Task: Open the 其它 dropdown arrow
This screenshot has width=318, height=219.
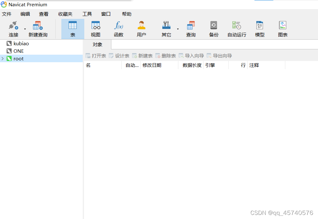Action: (178, 28)
